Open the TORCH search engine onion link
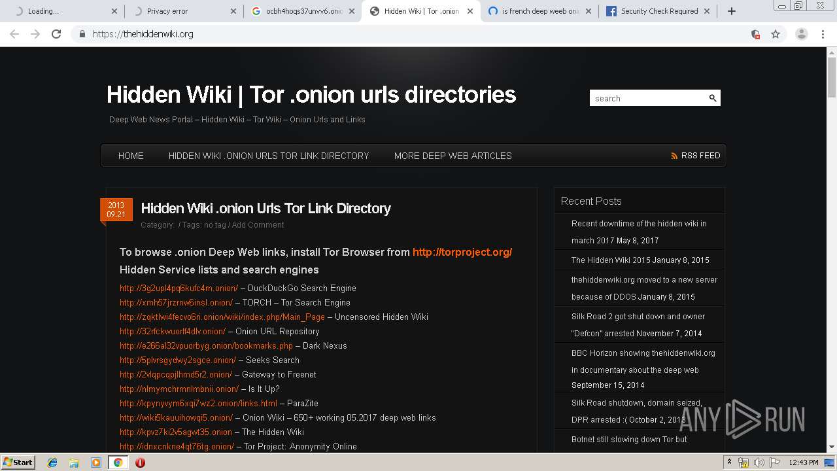The image size is (837, 471). pos(176,303)
